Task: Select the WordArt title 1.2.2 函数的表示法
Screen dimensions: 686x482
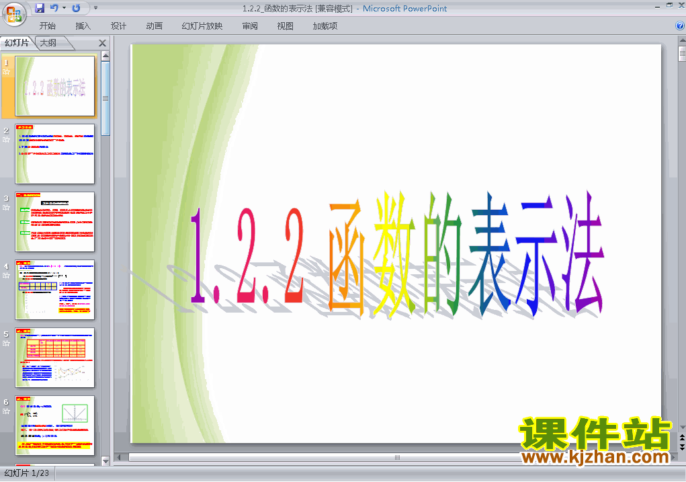Action: [x=397, y=254]
